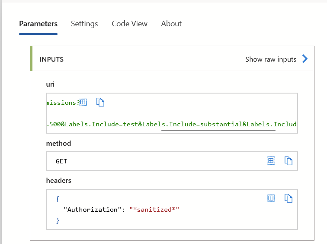327x244 pixels.
Task: Click the INPUTS section header
Action: [51, 59]
